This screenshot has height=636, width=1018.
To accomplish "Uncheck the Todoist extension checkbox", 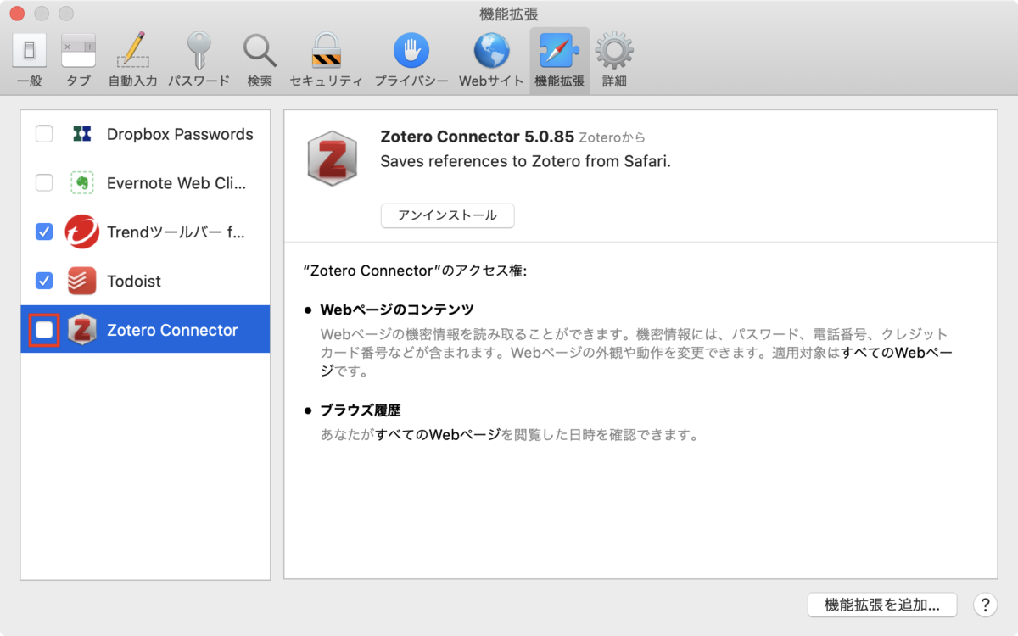I will tap(44, 281).
